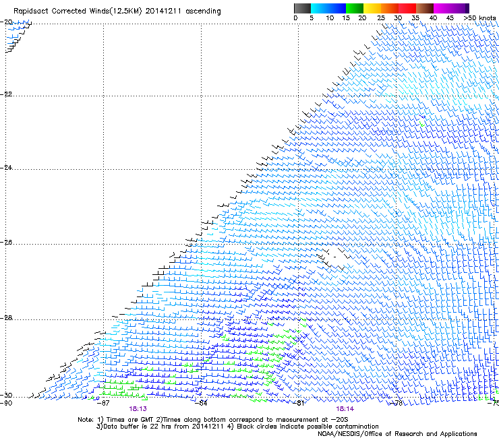The height and width of the screenshot is (438, 499).
Task: Click the date text '20141211 ascending'
Action: tap(183, 11)
